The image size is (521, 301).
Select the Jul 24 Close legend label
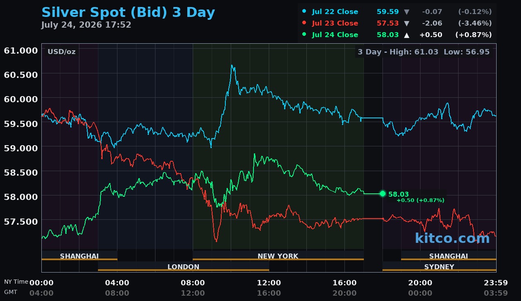[x=335, y=35]
